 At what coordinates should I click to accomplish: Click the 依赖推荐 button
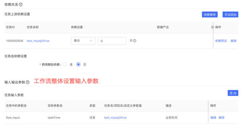(210, 15)
